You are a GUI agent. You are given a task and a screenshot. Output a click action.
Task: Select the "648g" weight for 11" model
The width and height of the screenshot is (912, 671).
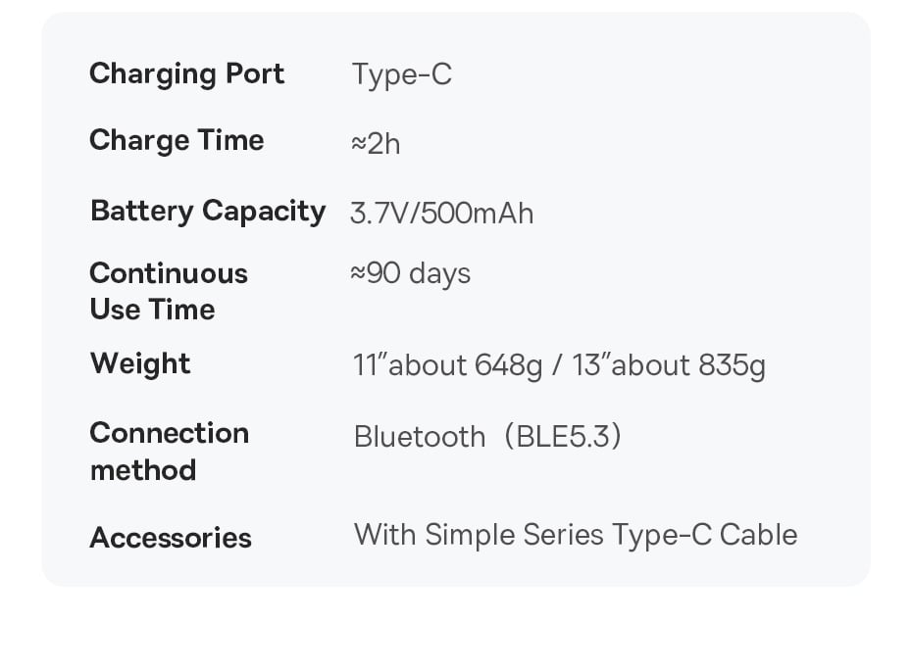click(508, 365)
